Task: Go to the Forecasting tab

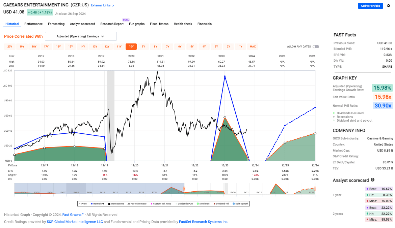Action: click(x=56, y=24)
